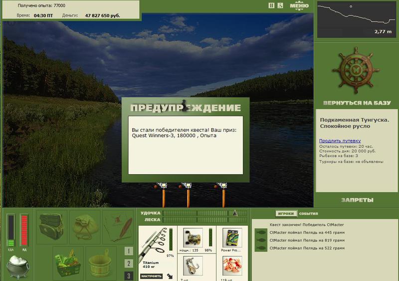Click the ship's wheel icon
This screenshot has height=281, width=399.
[x=356, y=70]
